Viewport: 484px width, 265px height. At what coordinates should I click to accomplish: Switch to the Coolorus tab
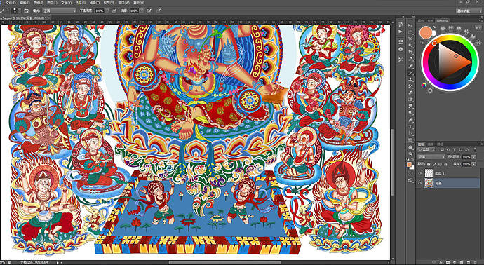coord(443,20)
